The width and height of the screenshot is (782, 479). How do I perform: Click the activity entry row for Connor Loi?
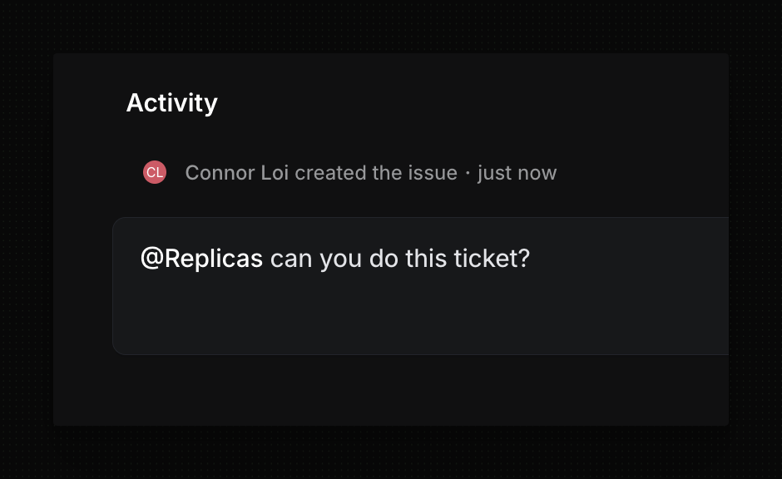(349, 172)
